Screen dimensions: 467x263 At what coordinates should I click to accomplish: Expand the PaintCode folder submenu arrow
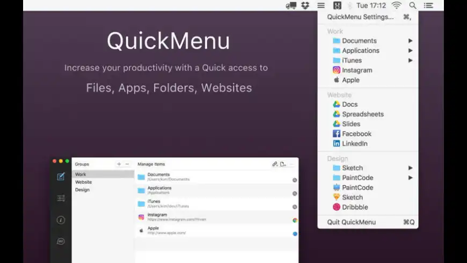[x=411, y=178]
